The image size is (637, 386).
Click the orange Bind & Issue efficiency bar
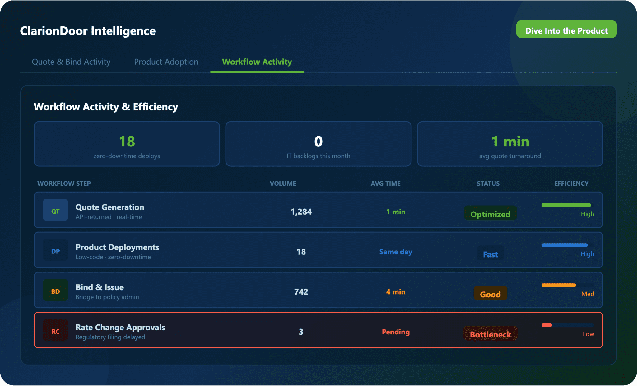tap(559, 285)
